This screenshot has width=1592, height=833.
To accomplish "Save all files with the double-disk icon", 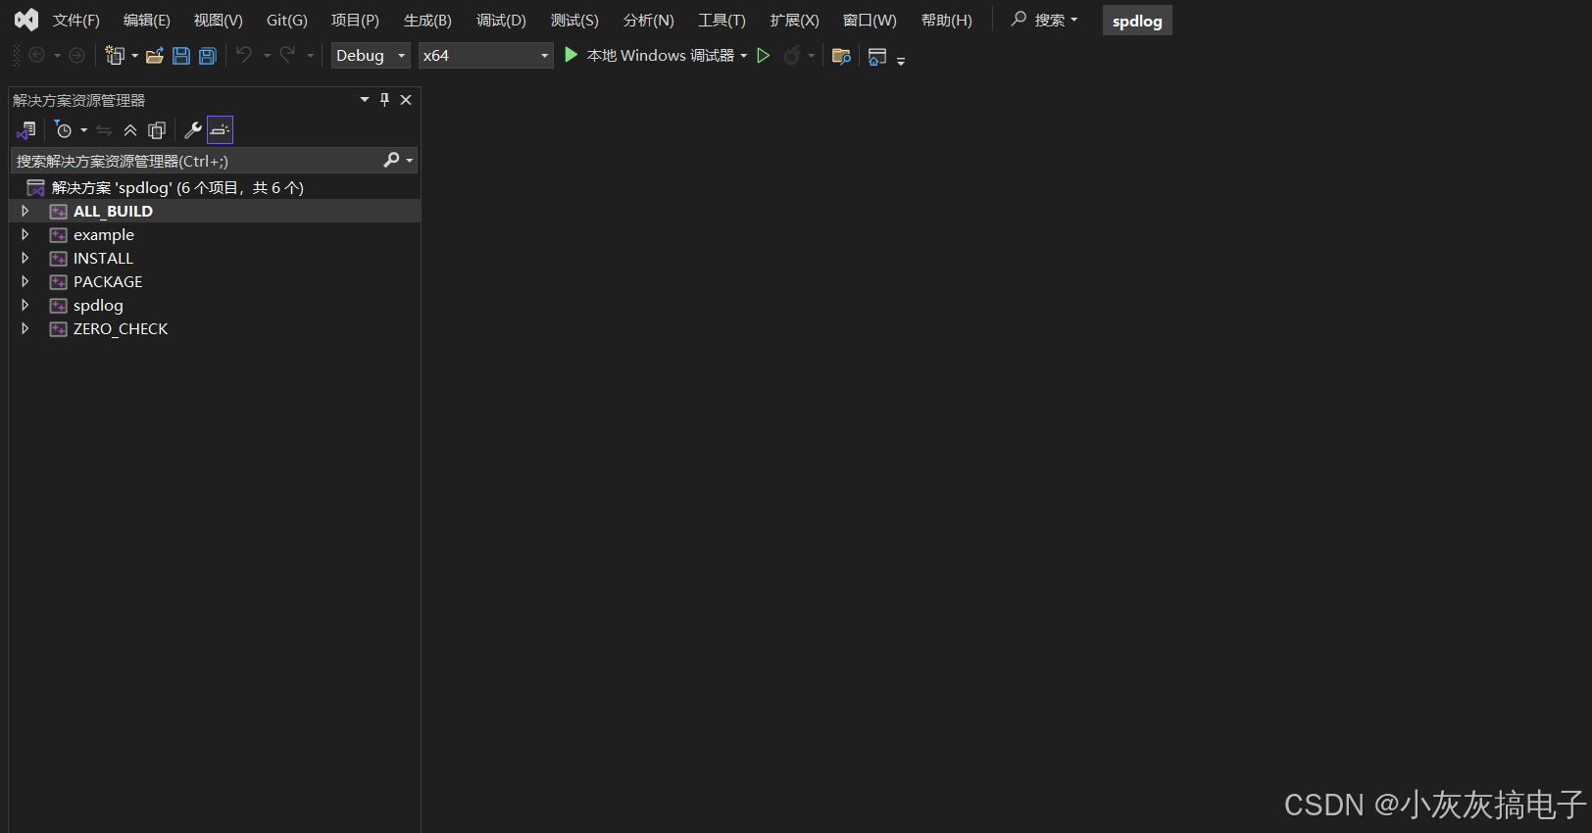I will [208, 56].
